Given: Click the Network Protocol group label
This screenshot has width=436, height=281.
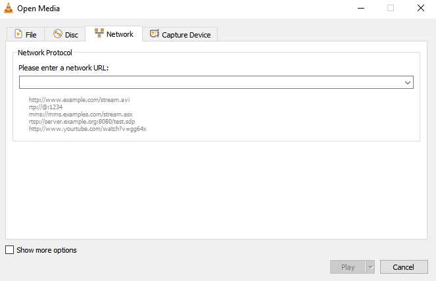Looking at the screenshot, I should (45, 53).
